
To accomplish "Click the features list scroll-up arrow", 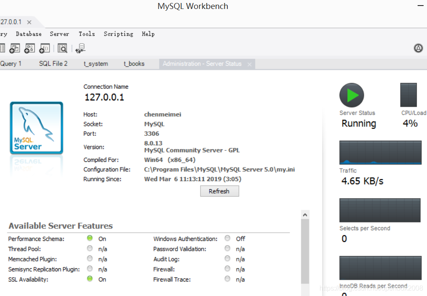I will [305, 215].
